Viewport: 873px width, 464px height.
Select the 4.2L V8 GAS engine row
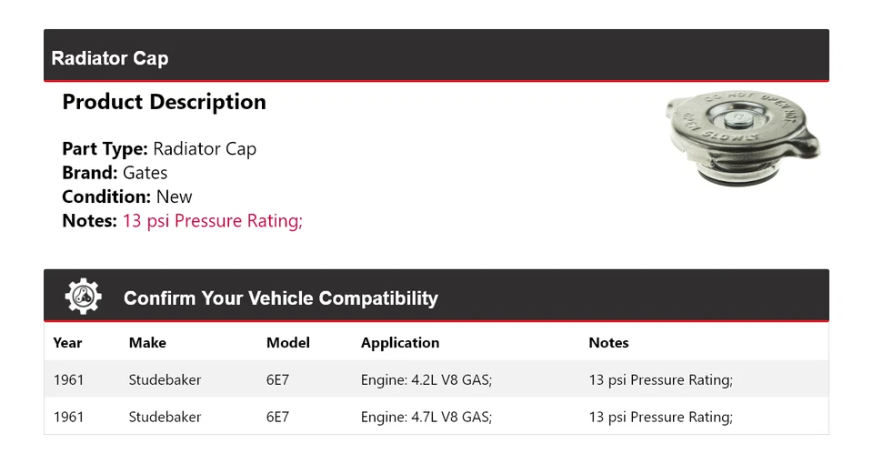[x=426, y=380]
